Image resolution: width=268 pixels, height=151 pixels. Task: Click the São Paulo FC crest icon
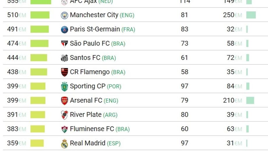click(64, 44)
